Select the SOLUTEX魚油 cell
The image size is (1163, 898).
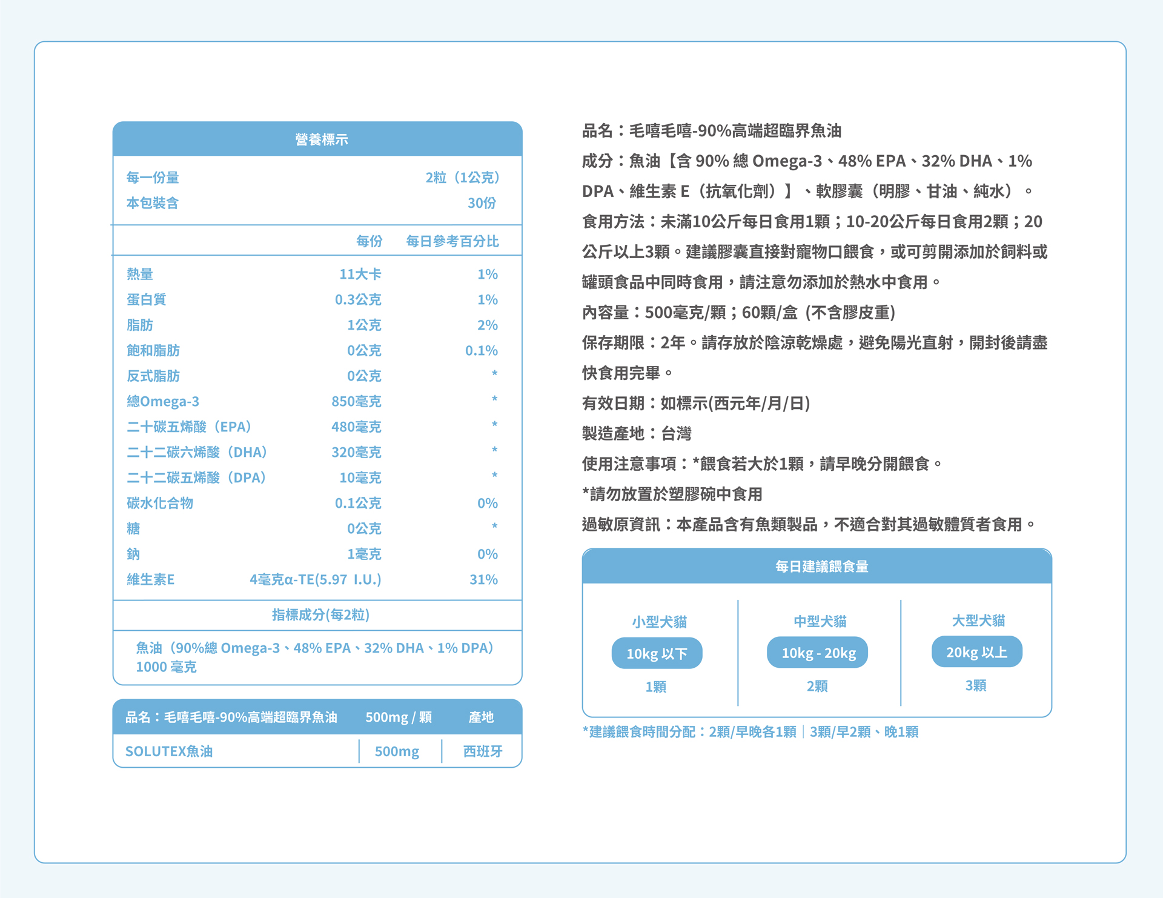pyautogui.click(x=169, y=751)
